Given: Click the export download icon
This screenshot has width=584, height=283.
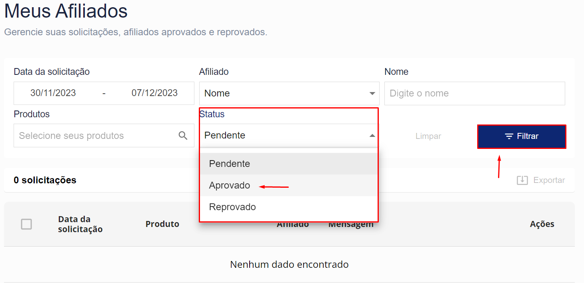Looking at the screenshot, I should pyautogui.click(x=522, y=181).
